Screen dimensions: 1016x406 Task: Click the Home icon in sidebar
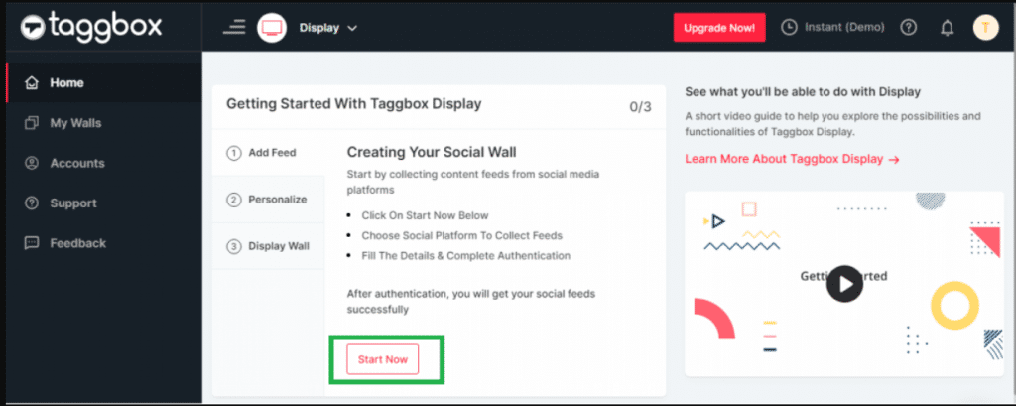[x=32, y=83]
